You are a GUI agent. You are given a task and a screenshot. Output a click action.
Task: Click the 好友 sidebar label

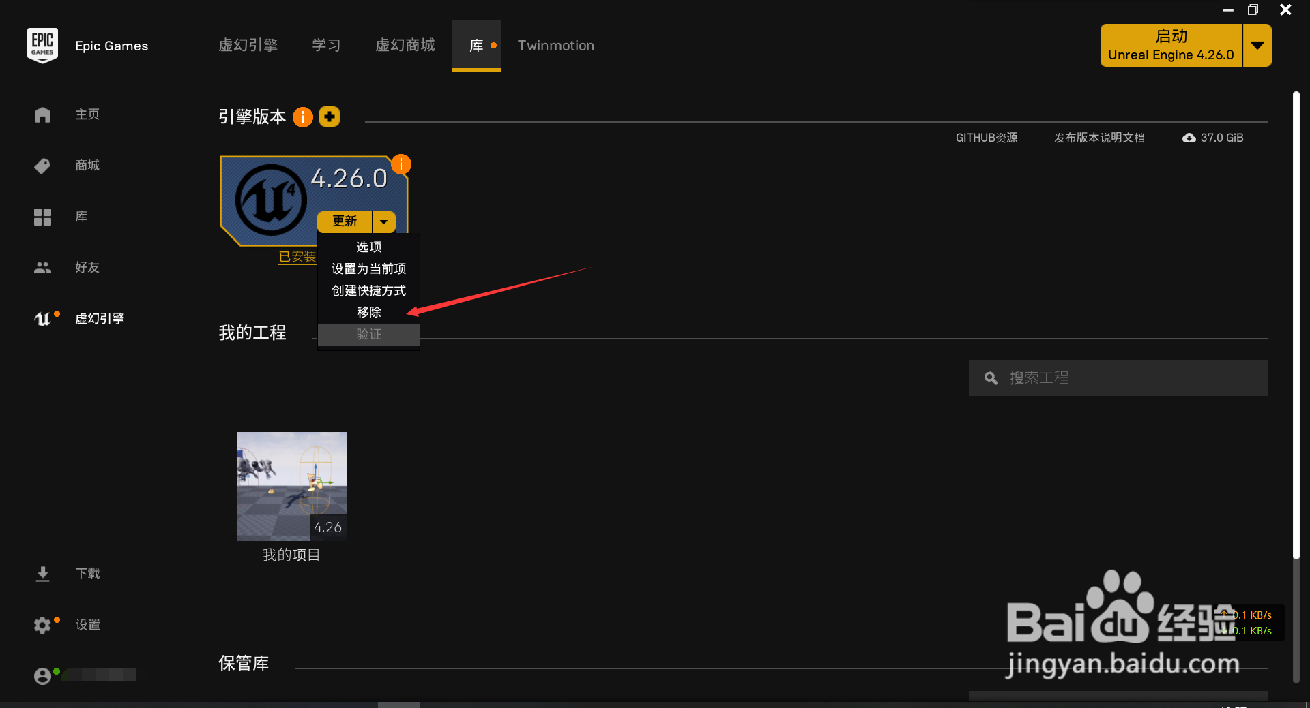click(87, 268)
